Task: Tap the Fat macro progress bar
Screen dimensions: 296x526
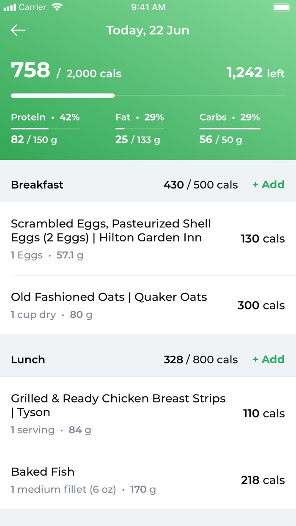Action: [x=140, y=128]
